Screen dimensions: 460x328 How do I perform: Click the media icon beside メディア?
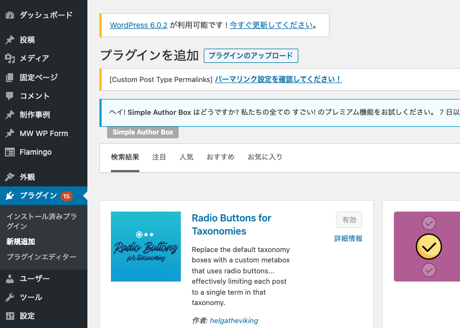(10, 58)
